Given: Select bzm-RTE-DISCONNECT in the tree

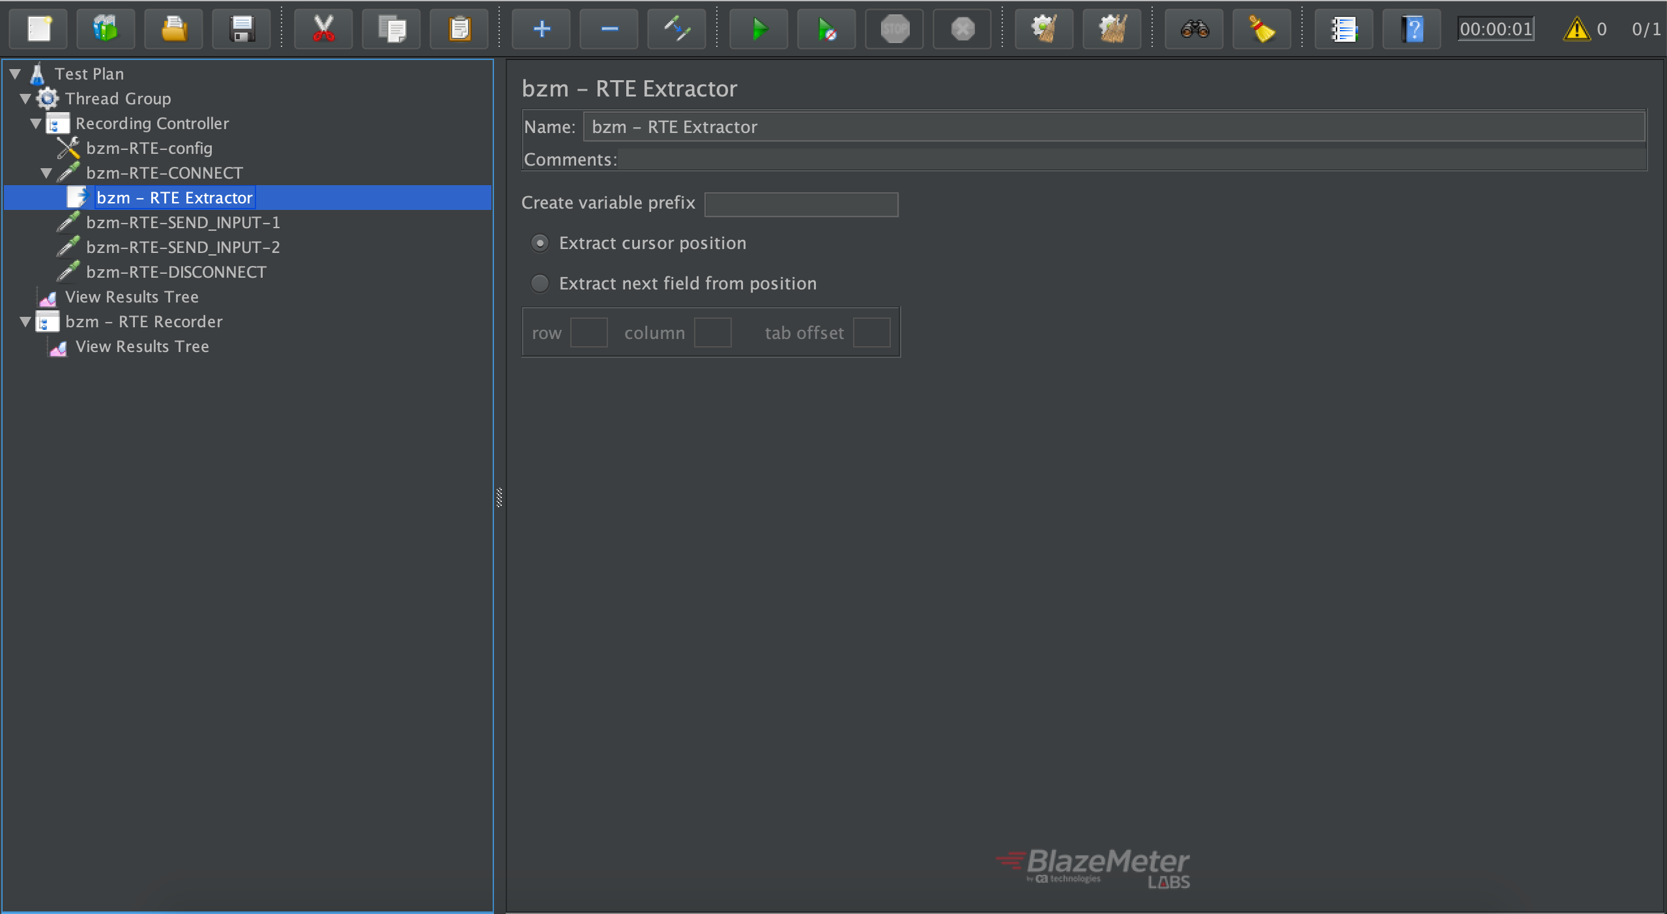Looking at the screenshot, I should tap(176, 273).
